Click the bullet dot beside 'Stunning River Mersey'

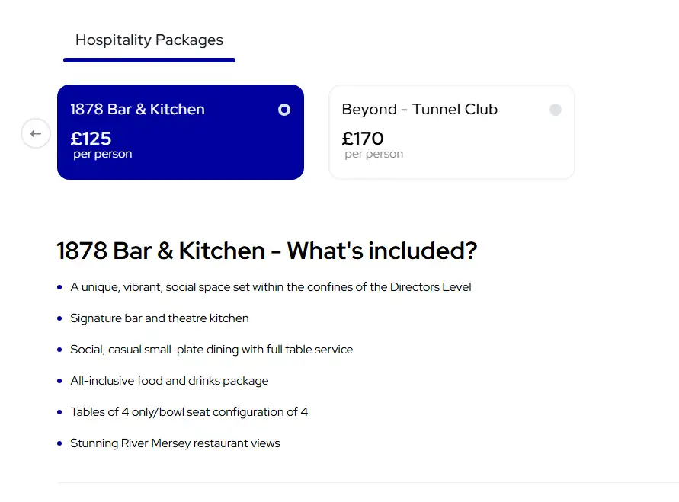(x=59, y=443)
